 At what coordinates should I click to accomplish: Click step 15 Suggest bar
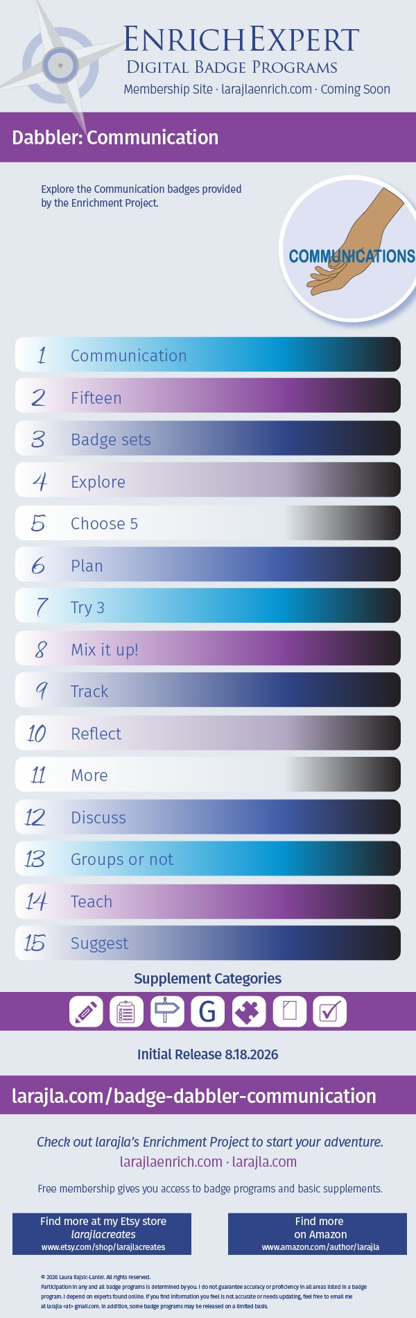(x=208, y=943)
